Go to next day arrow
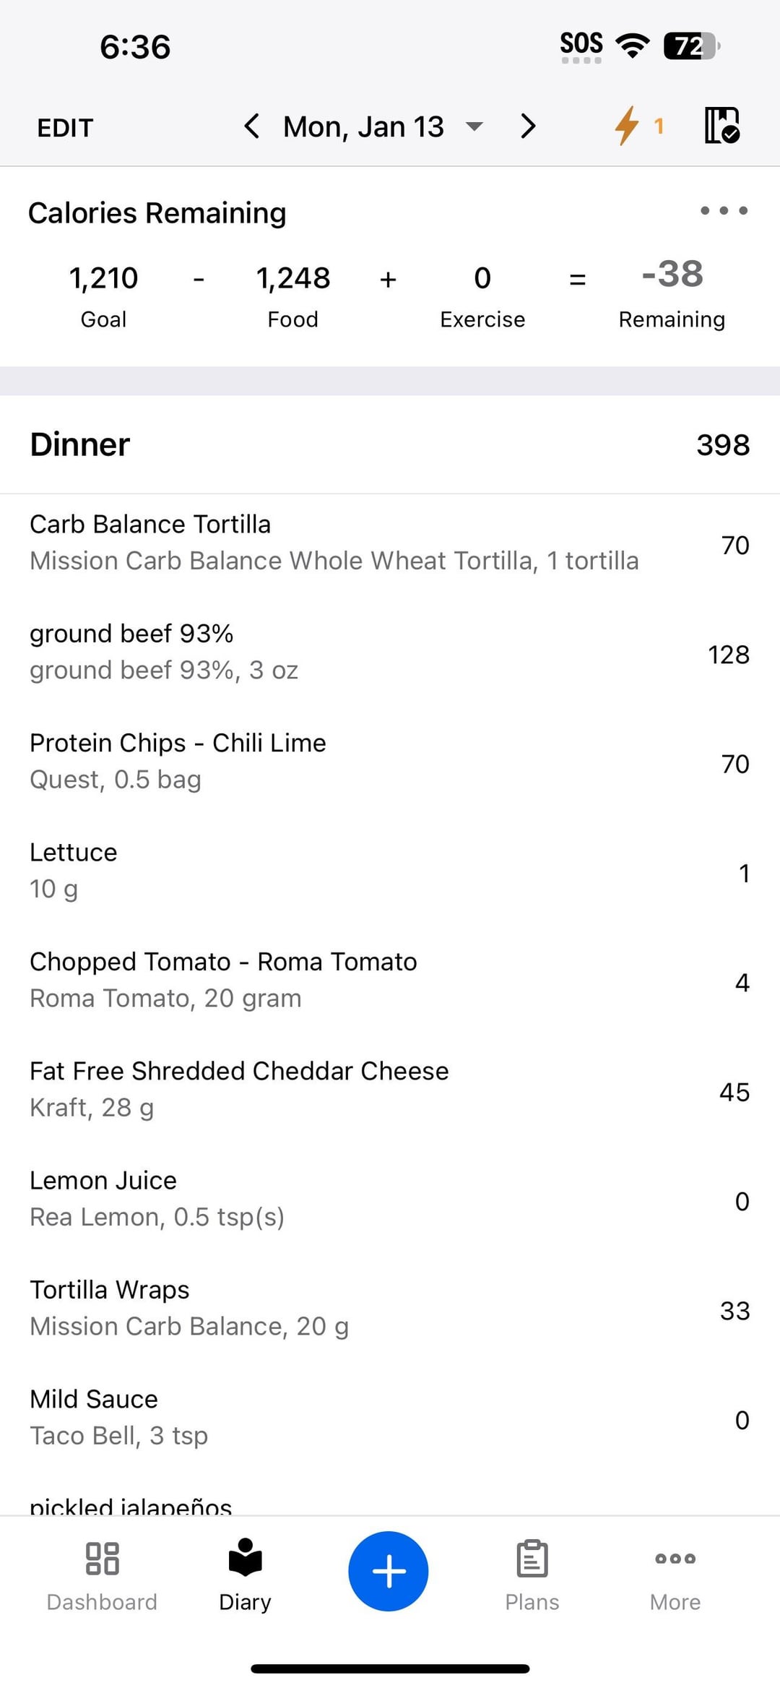Image resolution: width=780 pixels, height=1688 pixels. [529, 126]
